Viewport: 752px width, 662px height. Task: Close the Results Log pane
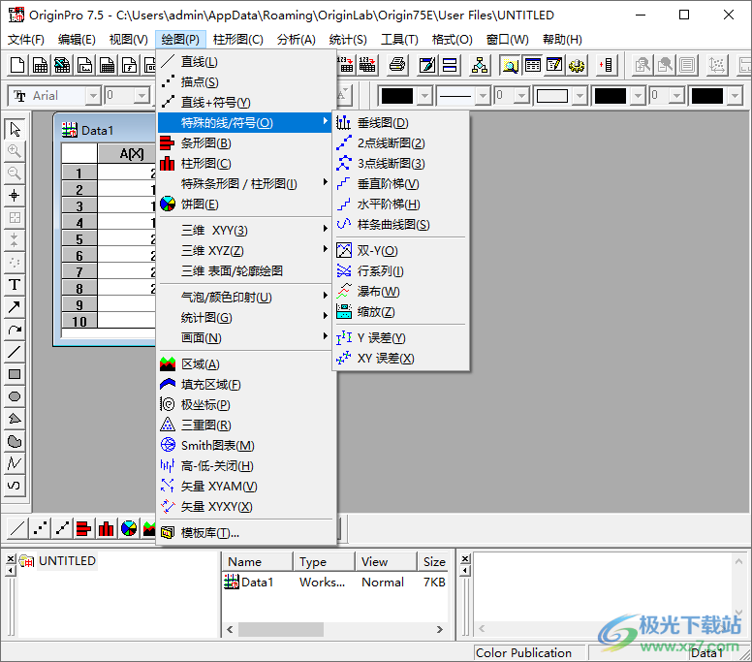point(465,559)
